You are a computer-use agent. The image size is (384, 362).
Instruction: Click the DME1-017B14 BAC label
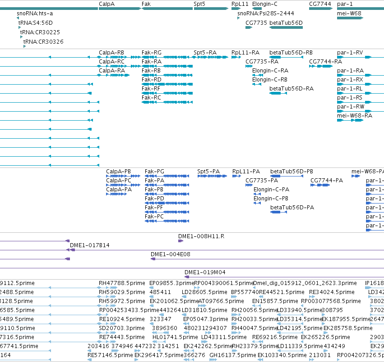click(x=90, y=246)
